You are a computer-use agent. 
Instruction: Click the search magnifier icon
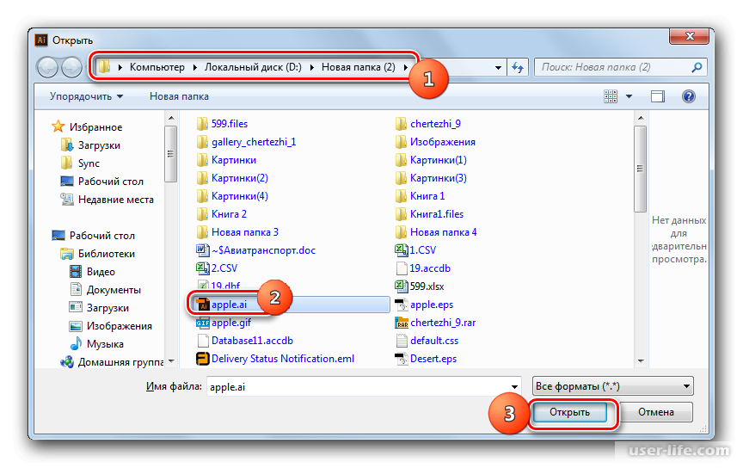pos(697,67)
